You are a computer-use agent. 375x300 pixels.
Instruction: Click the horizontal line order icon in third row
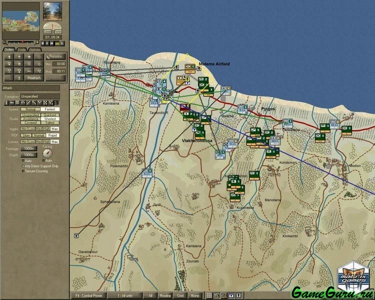(x=29, y=71)
